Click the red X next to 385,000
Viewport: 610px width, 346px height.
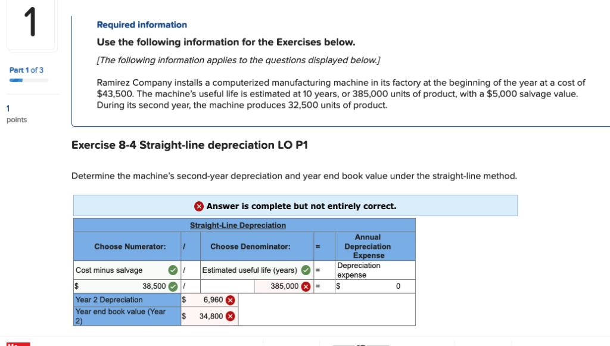306,286
